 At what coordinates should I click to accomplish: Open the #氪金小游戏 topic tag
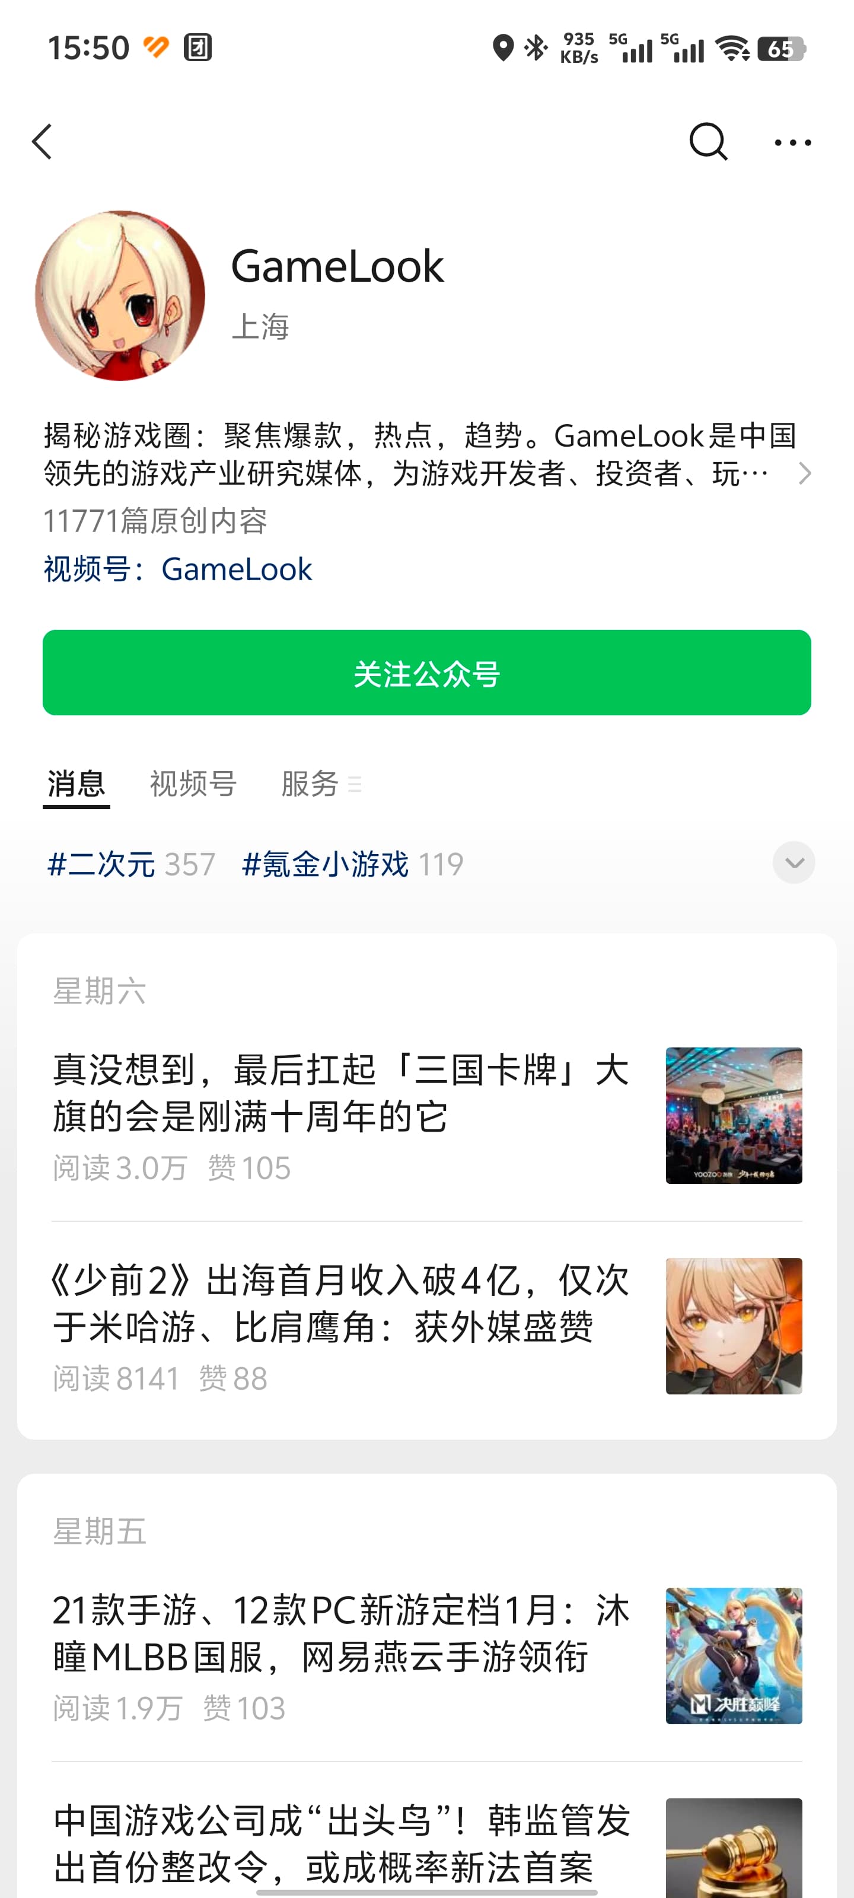[352, 864]
